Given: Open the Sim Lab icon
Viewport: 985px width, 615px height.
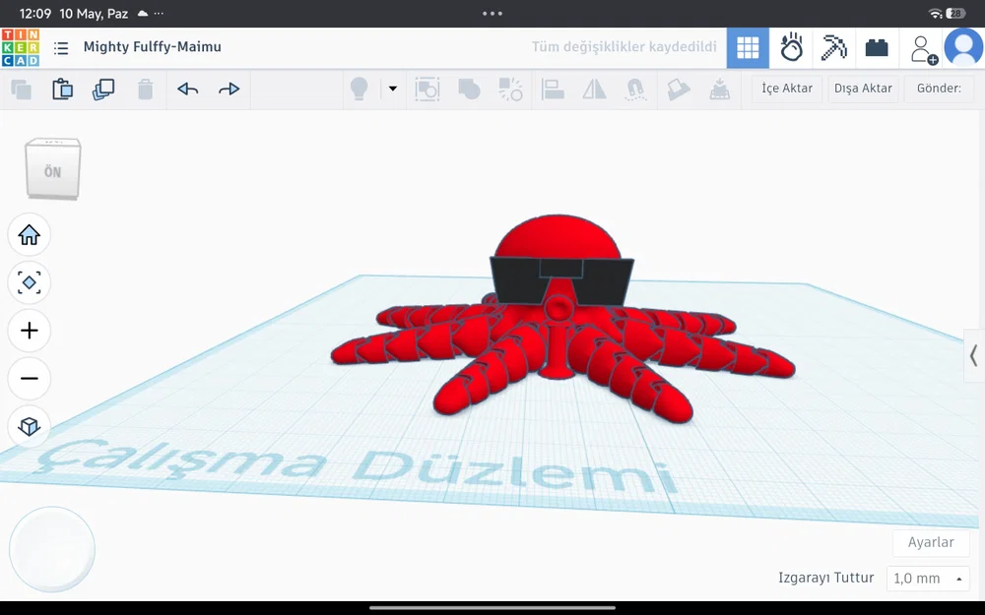Looking at the screenshot, I should (x=791, y=47).
